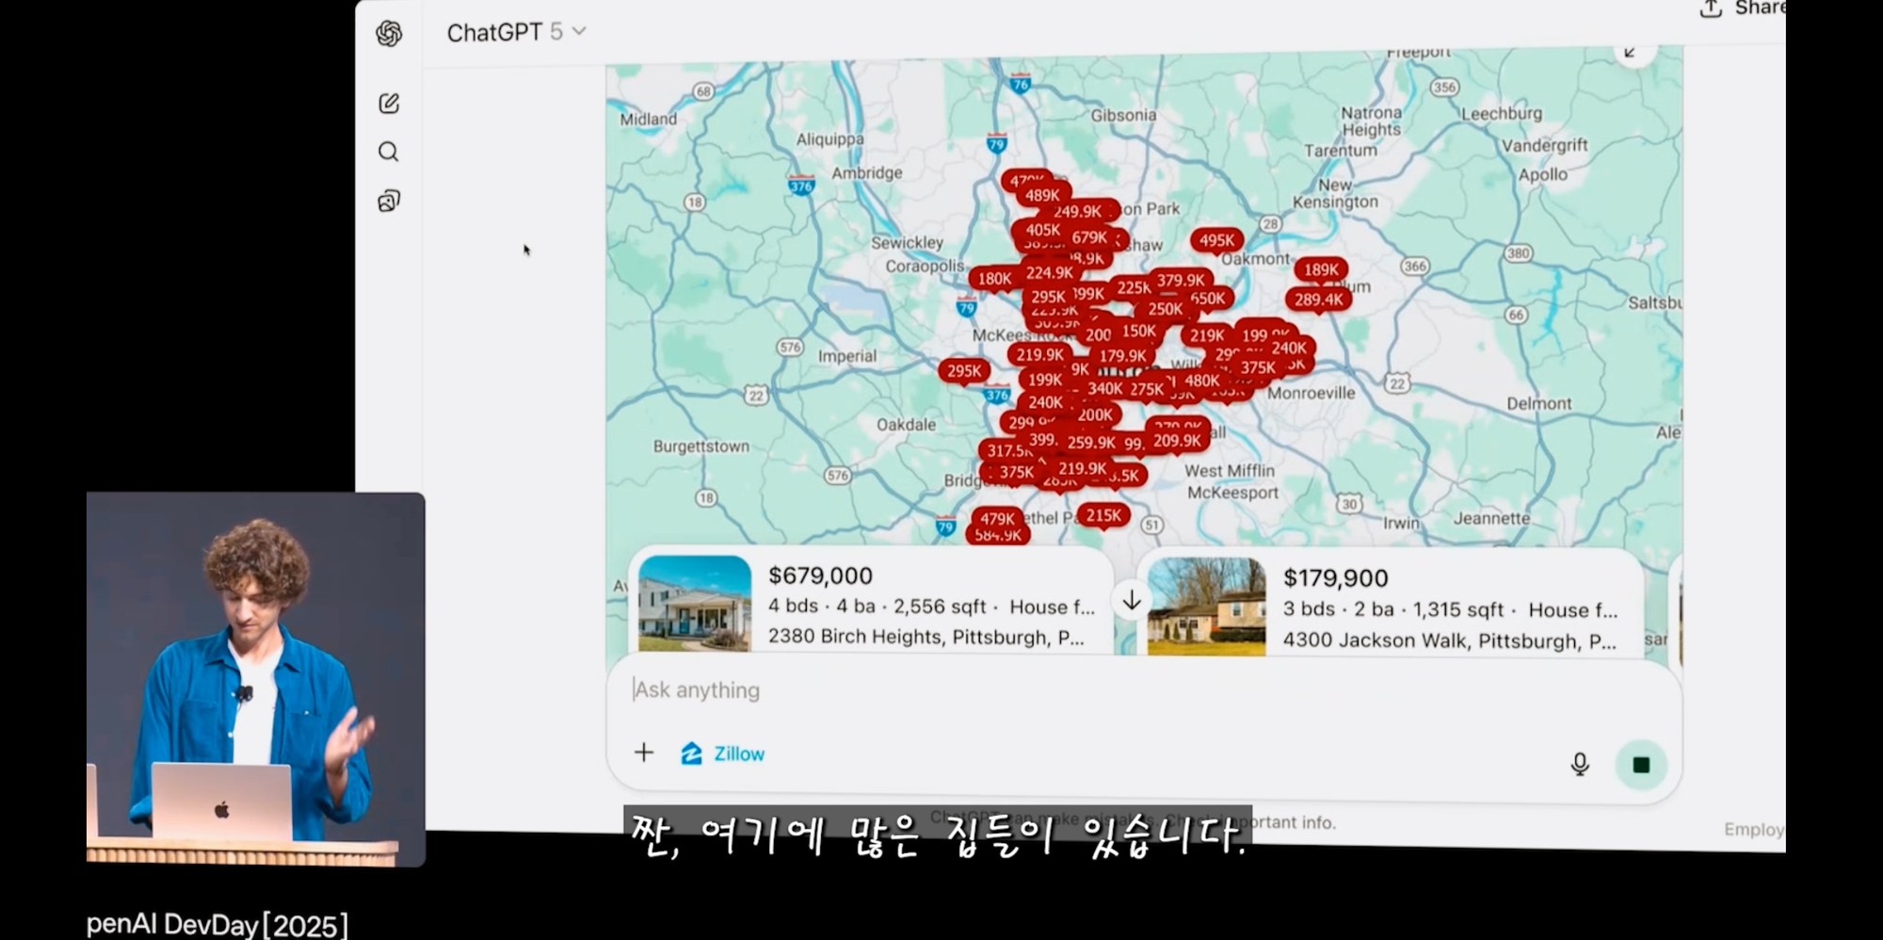Viewport: 1883px width, 940px height.
Task: Collapse the map with the corner arrow icon
Action: [1632, 52]
